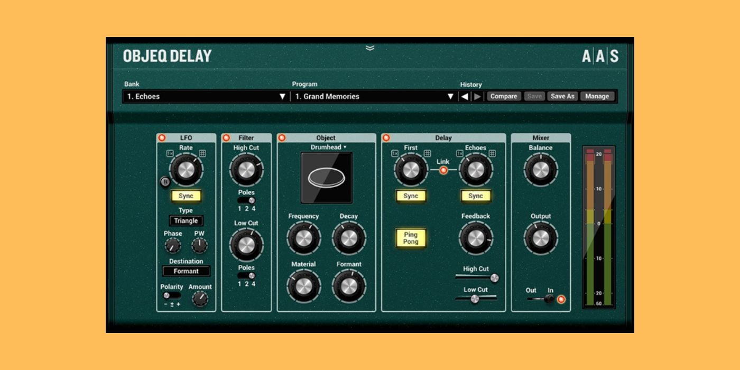The height and width of the screenshot is (370, 740).
Task: Toggle the Delay Link button
Action: click(443, 170)
